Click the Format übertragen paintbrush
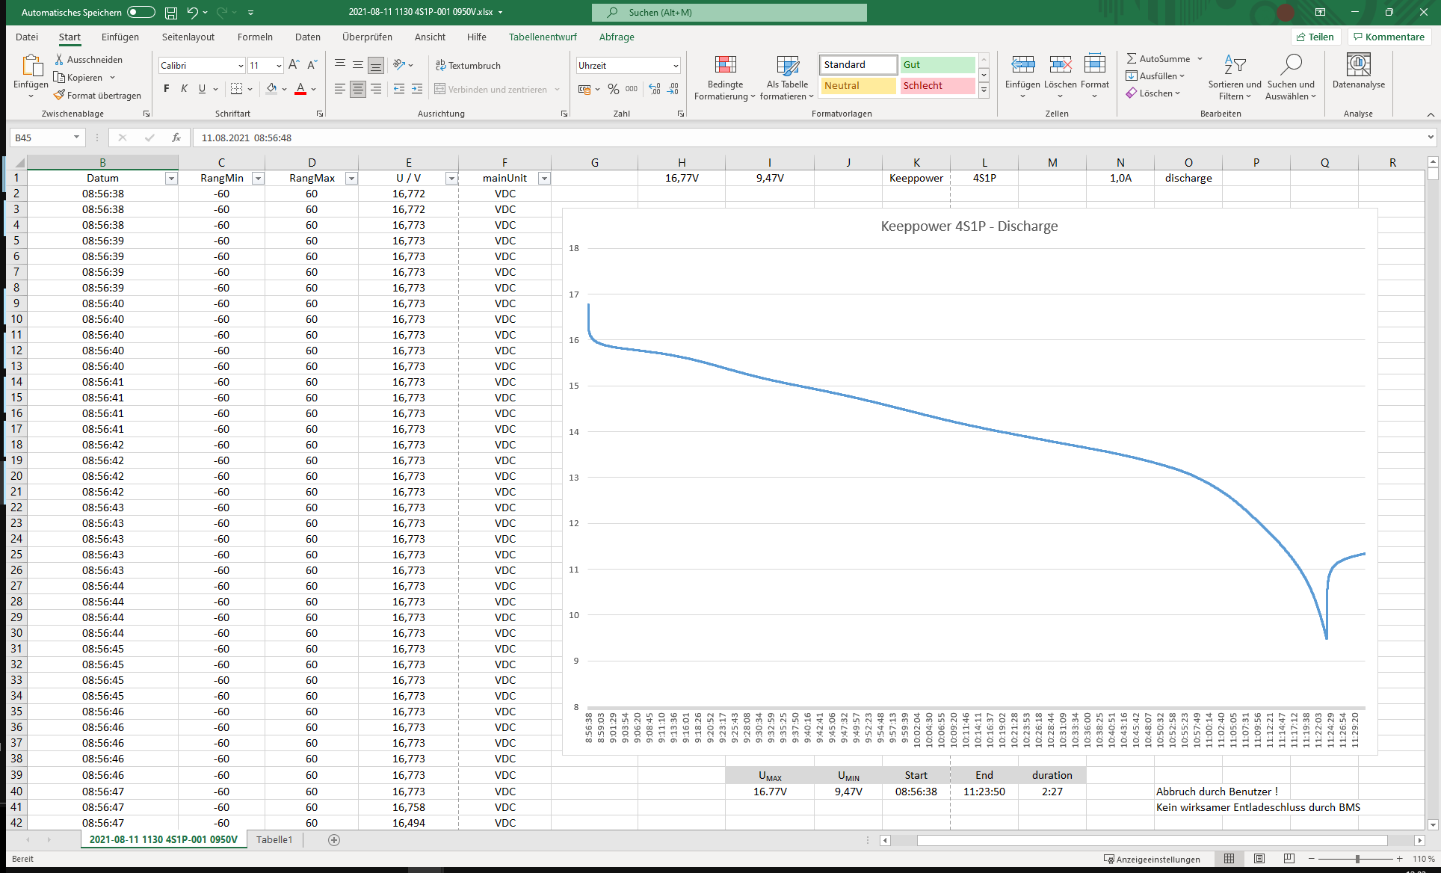Screen dimensions: 1441x873 pyautogui.click(x=59, y=95)
